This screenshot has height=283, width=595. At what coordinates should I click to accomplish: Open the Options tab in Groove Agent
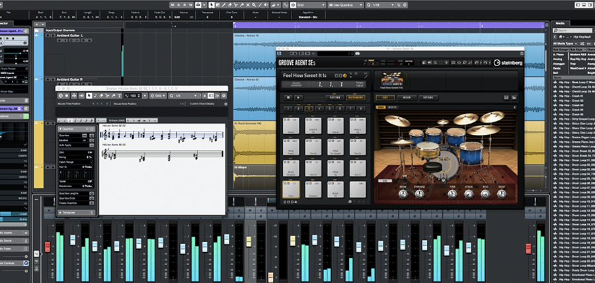428,97
